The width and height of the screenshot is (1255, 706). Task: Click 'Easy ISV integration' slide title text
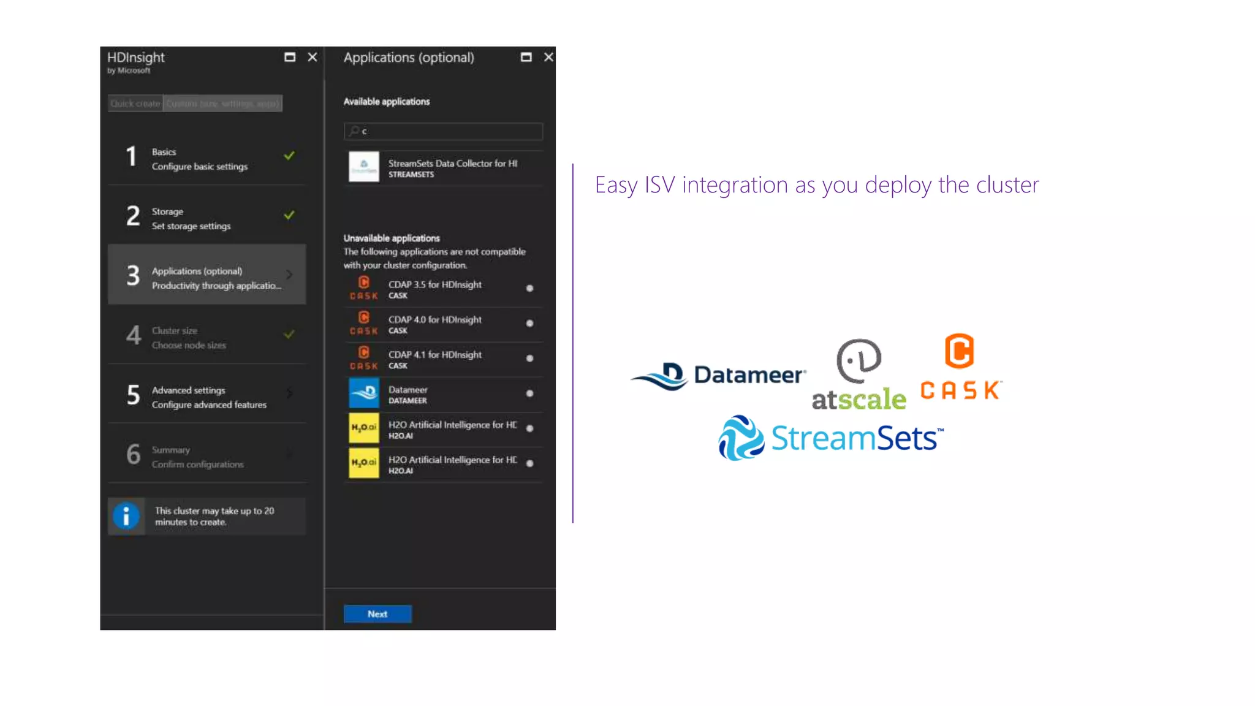tap(817, 184)
